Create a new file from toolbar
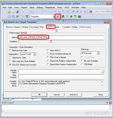The width and height of the screenshot is (113, 118). [5, 12]
